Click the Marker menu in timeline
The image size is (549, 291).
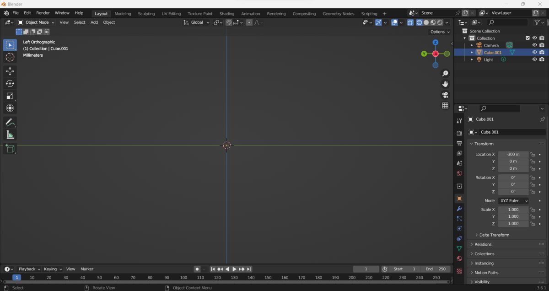[x=87, y=269]
